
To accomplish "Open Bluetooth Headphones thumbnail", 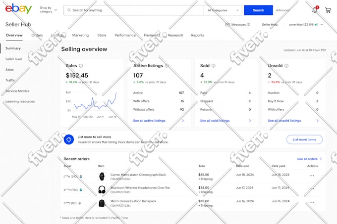I will (x=102, y=190).
